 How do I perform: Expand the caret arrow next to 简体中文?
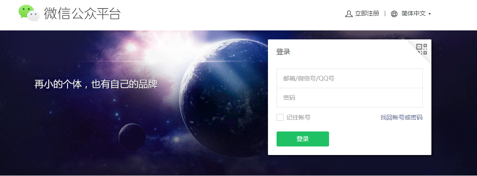[x=430, y=14]
